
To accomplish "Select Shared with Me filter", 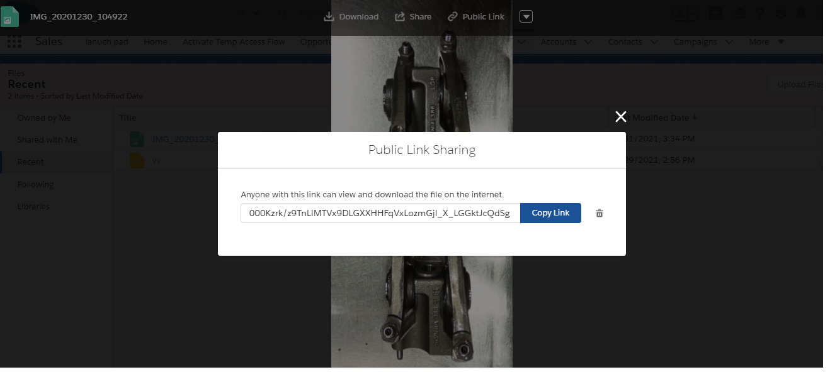I will point(47,139).
